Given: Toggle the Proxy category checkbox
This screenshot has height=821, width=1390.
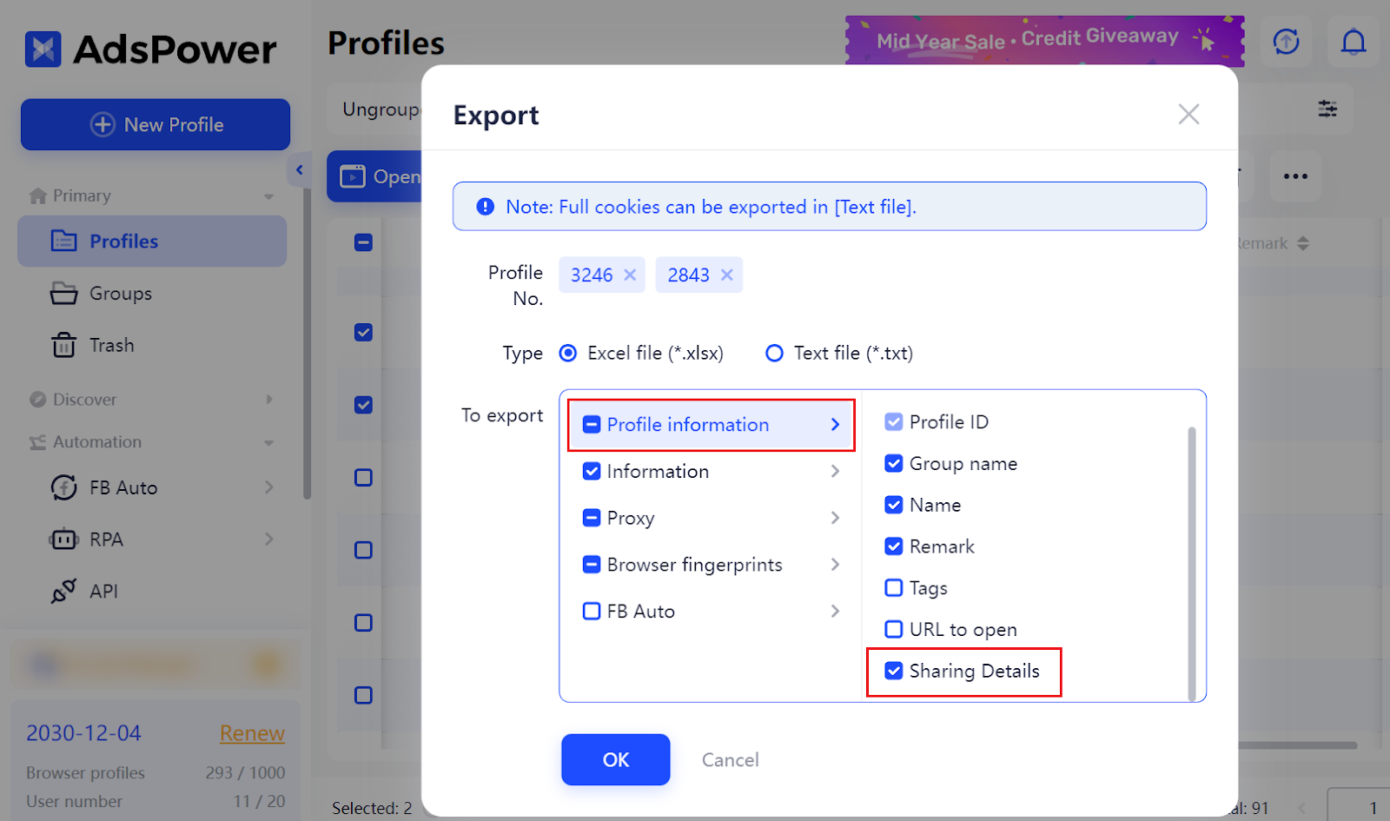Looking at the screenshot, I should 592,518.
